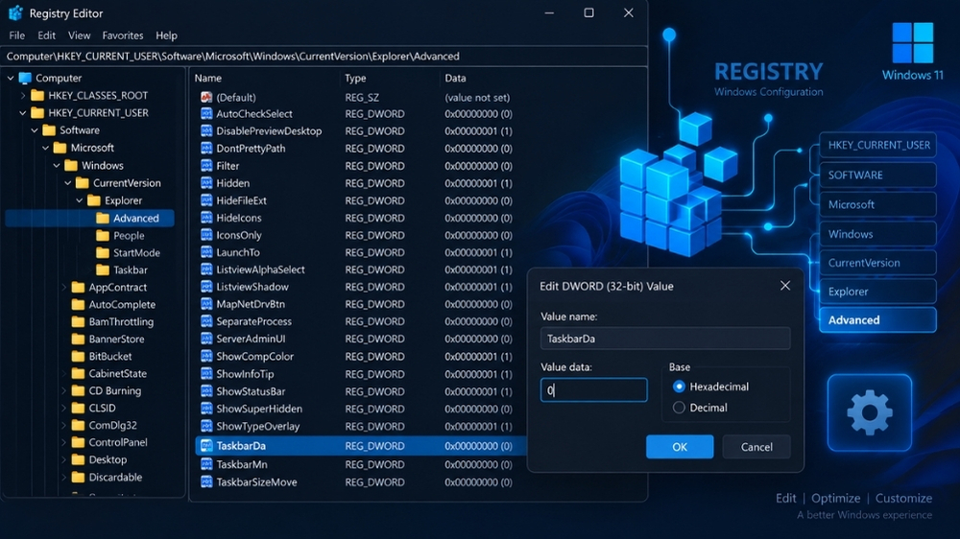The height and width of the screenshot is (539, 960).
Task: Expand the HKEY_CLASSES_ROOT node
Action: point(23,96)
